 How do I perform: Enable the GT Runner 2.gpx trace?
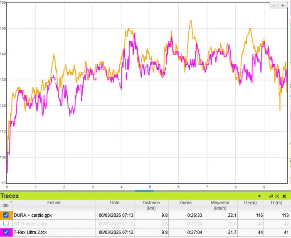pyautogui.click(x=6, y=224)
